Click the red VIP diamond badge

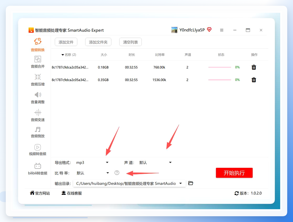209,30
